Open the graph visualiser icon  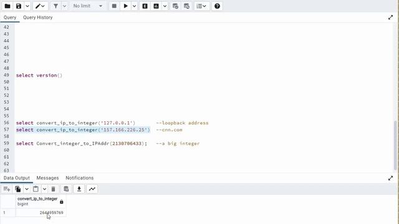pyautogui.click(x=92, y=189)
